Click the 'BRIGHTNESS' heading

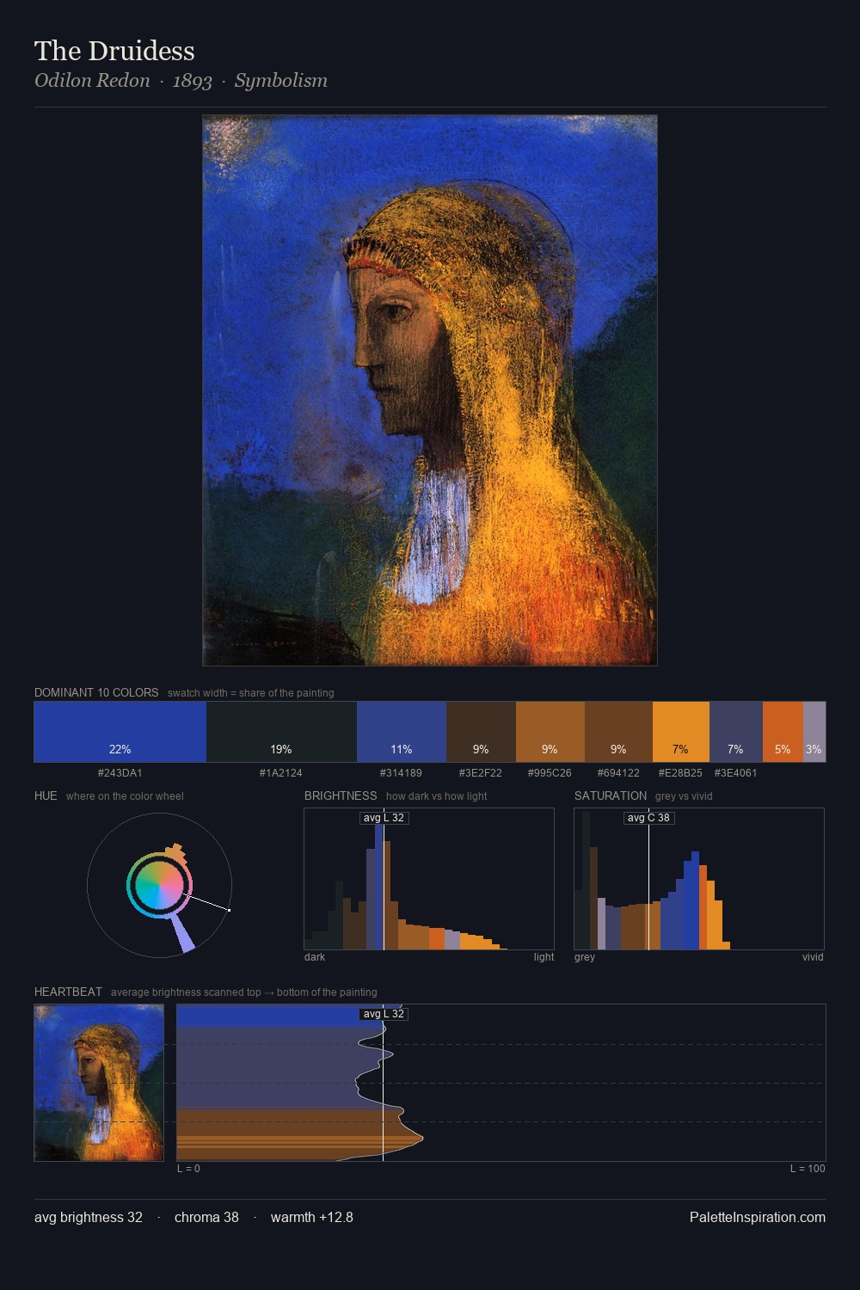[x=341, y=795]
